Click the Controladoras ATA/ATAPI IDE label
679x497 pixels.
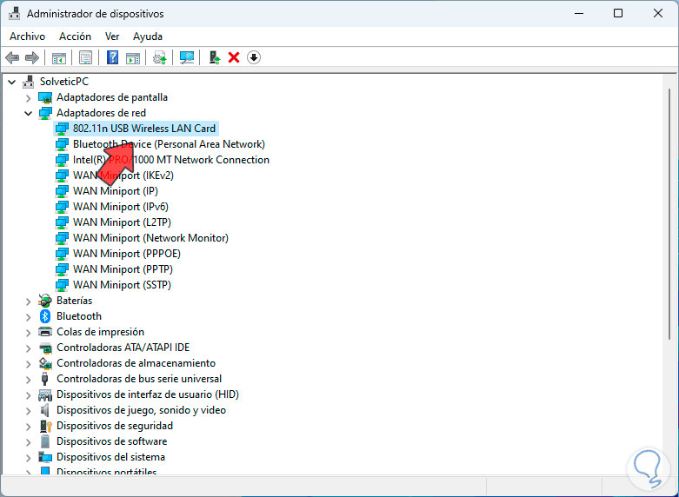coord(123,348)
